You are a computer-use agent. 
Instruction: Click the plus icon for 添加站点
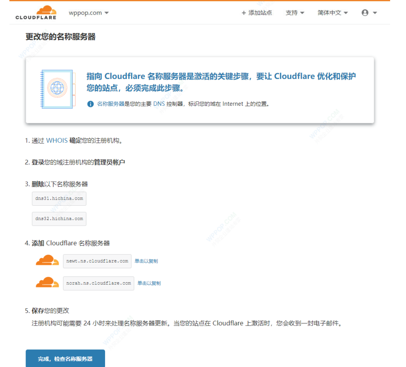(244, 13)
